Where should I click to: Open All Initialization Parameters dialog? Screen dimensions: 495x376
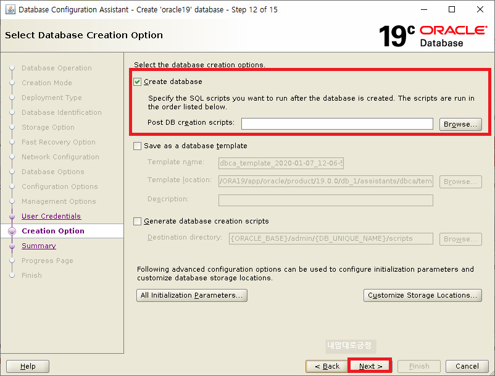(x=191, y=295)
